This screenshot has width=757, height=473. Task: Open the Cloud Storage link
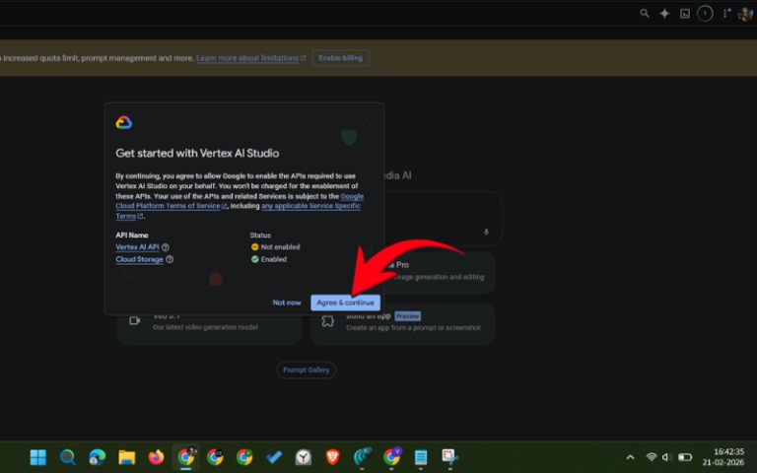pos(139,259)
